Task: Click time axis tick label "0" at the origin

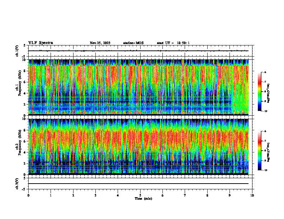Action: [28, 195]
